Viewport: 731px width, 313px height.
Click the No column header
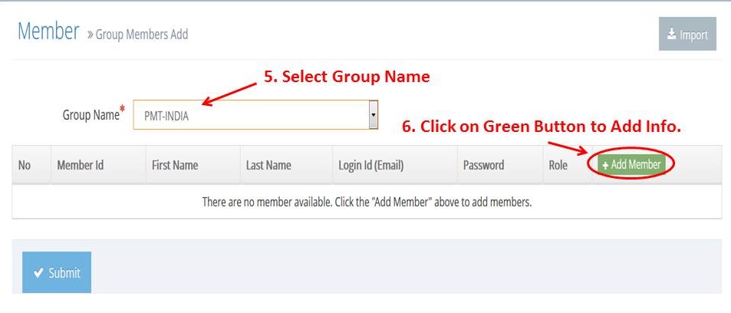pyautogui.click(x=25, y=165)
